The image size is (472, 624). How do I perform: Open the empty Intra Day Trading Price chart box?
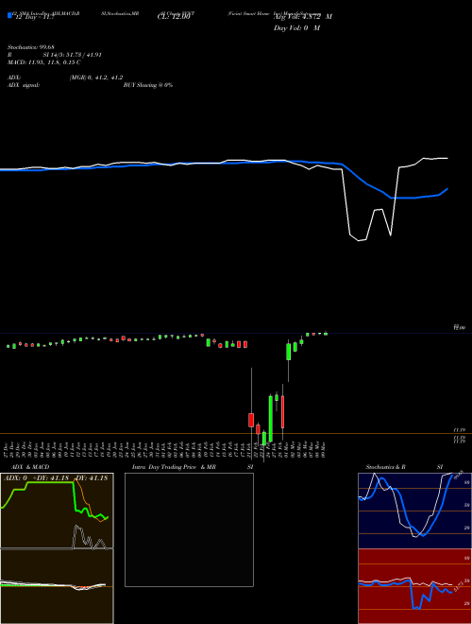click(189, 529)
